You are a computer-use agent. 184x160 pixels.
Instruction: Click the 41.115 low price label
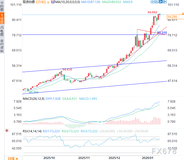click(34, 92)
